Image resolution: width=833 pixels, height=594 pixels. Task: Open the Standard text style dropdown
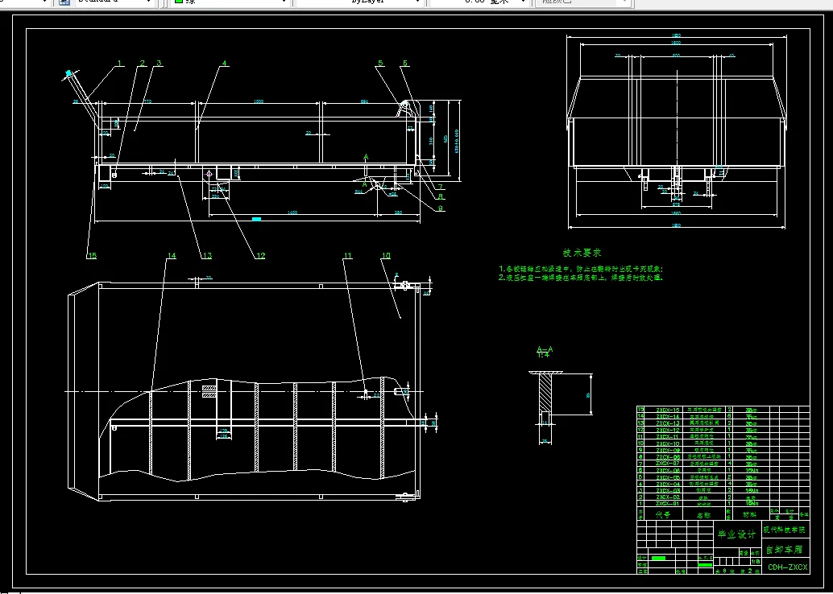pos(114,2)
